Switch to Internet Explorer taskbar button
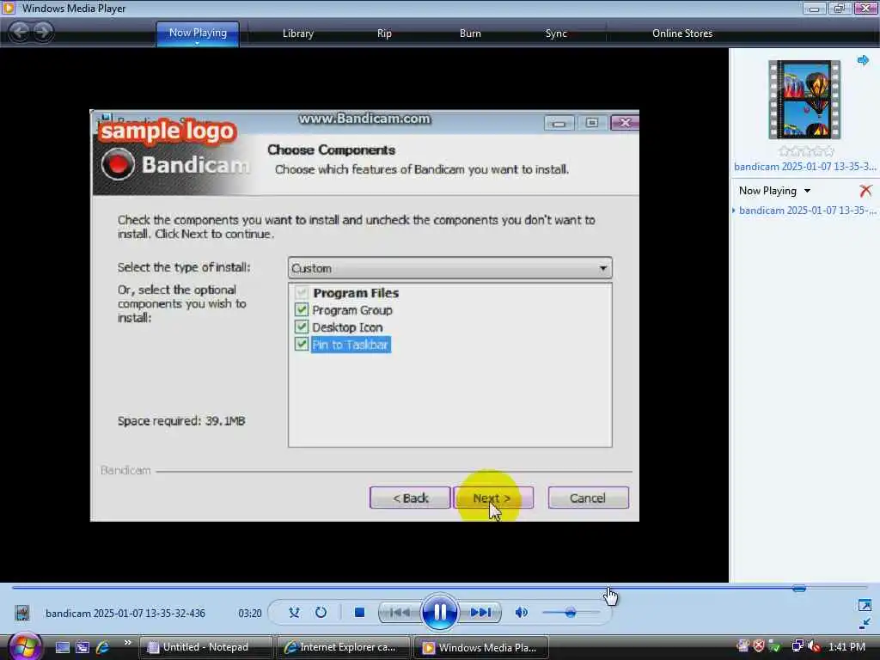The height and width of the screenshot is (660, 880). click(344, 647)
